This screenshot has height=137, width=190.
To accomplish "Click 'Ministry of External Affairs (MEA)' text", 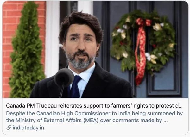I will coord(57,121).
